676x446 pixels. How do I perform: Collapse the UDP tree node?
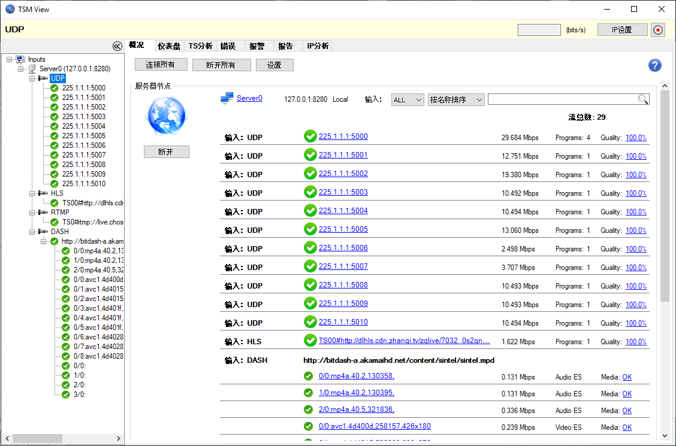[32, 78]
